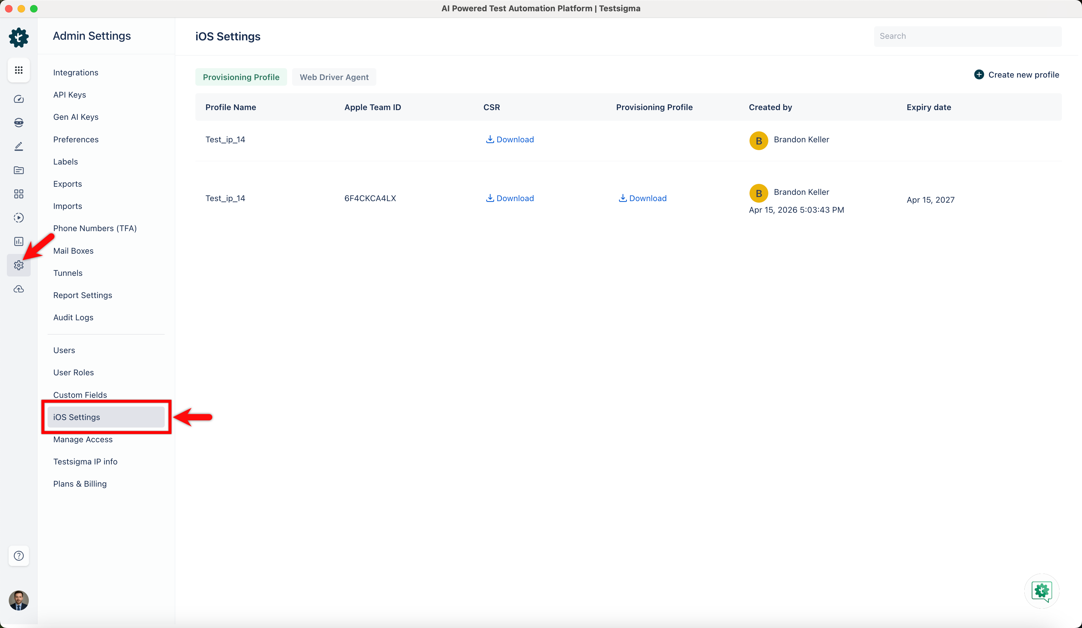Select Preferences in admin menu
1082x628 pixels.
[x=75, y=139]
